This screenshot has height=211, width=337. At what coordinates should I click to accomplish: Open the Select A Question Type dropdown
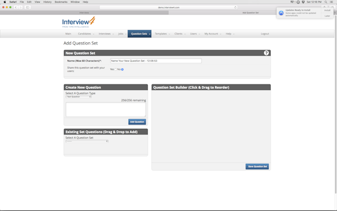(79, 97)
